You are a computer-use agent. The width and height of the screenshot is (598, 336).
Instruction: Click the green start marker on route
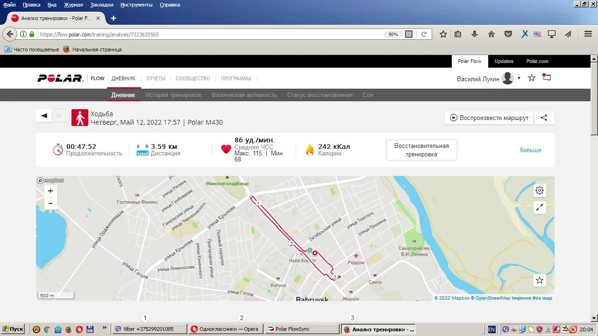coord(309,250)
